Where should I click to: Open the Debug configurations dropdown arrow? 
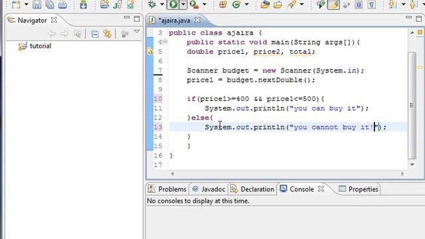pos(162,5)
